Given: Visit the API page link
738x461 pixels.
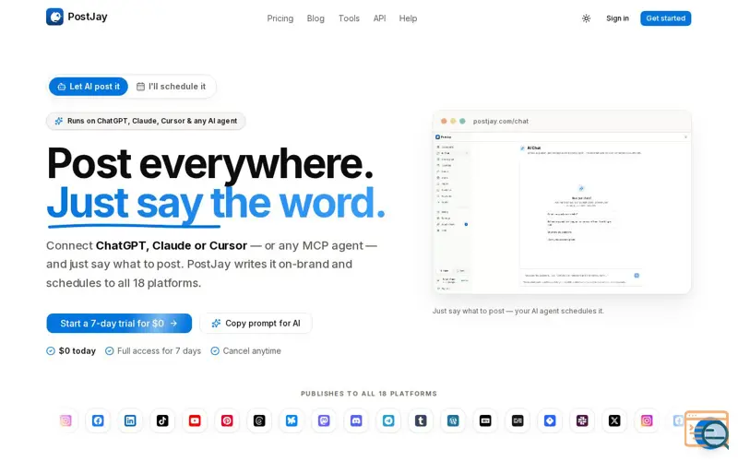Looking at the screenshot, I should [379, 18].
